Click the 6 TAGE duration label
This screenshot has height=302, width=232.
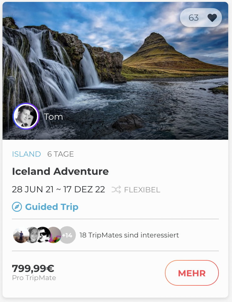point(61,154)
